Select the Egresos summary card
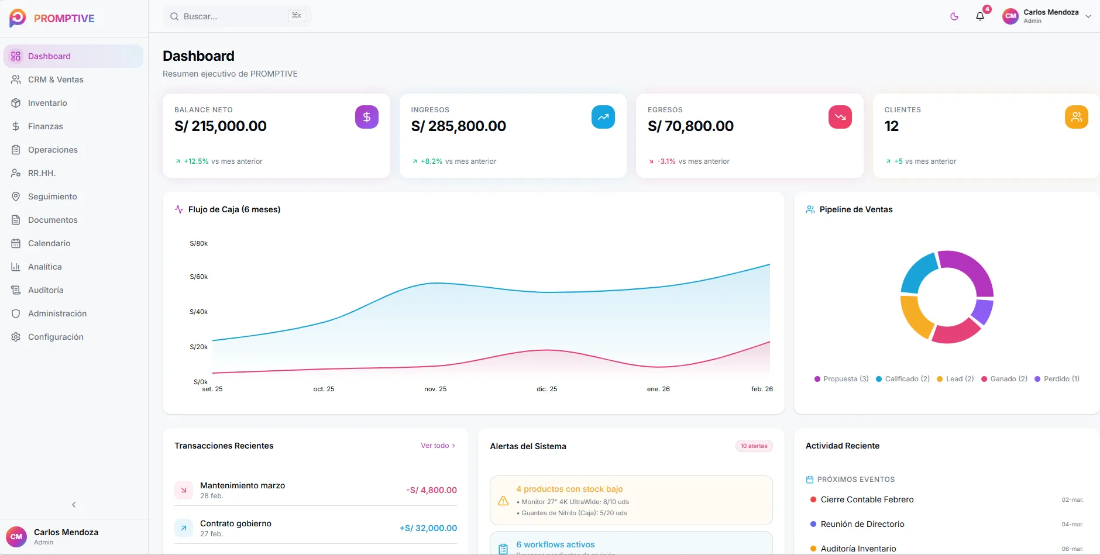 [x=750, y=136]
